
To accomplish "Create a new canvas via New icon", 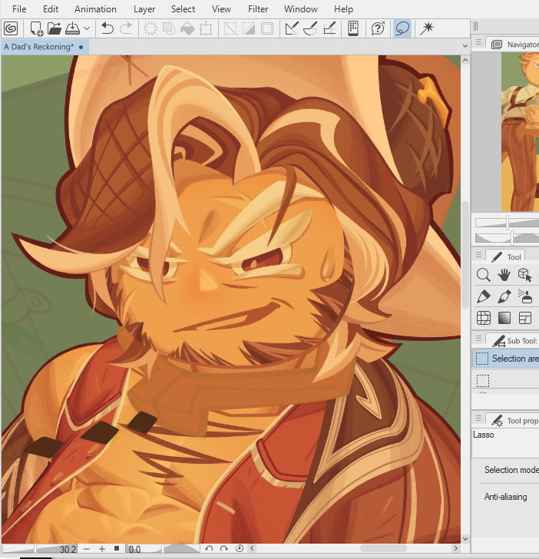I will (37, 28).
